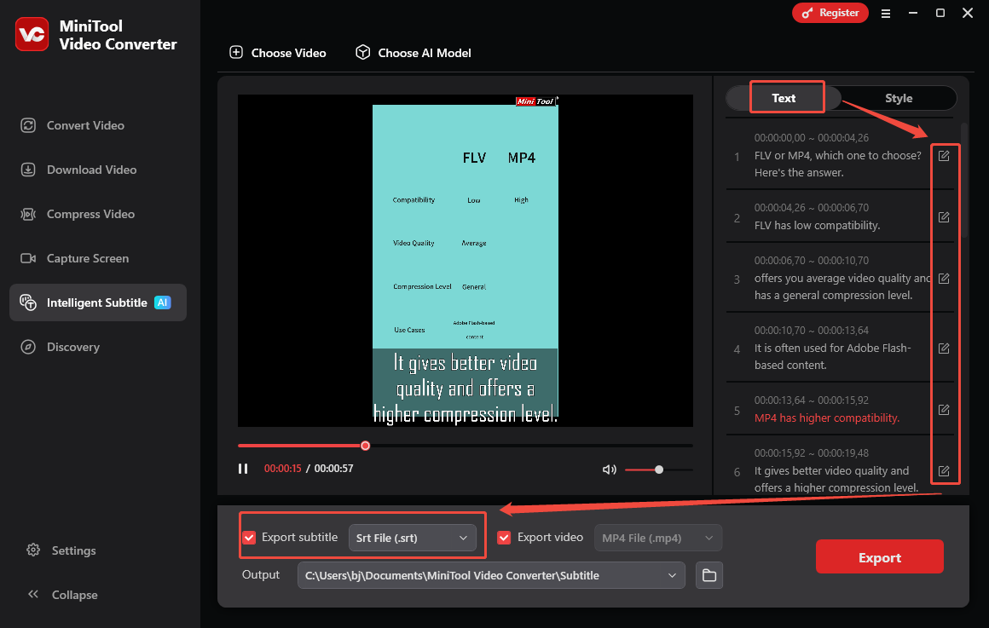
Task: Uncheck the Export subtitle option
Action: (x=249, y=538)
